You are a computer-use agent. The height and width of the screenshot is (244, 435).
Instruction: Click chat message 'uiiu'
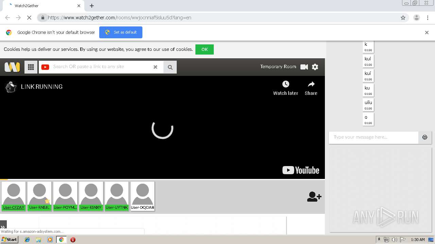[x=368, y=105]
